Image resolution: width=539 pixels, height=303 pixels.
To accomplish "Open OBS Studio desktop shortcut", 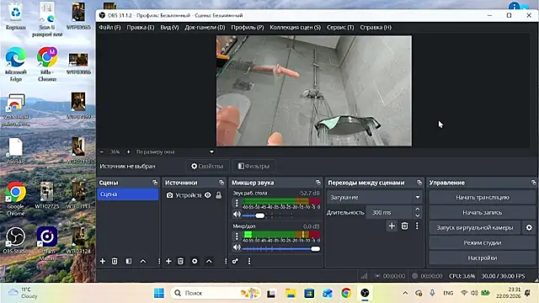I will click(x=15, y=241).
